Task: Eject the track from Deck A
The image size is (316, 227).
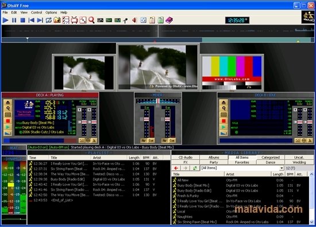Action: click(8, 103)
